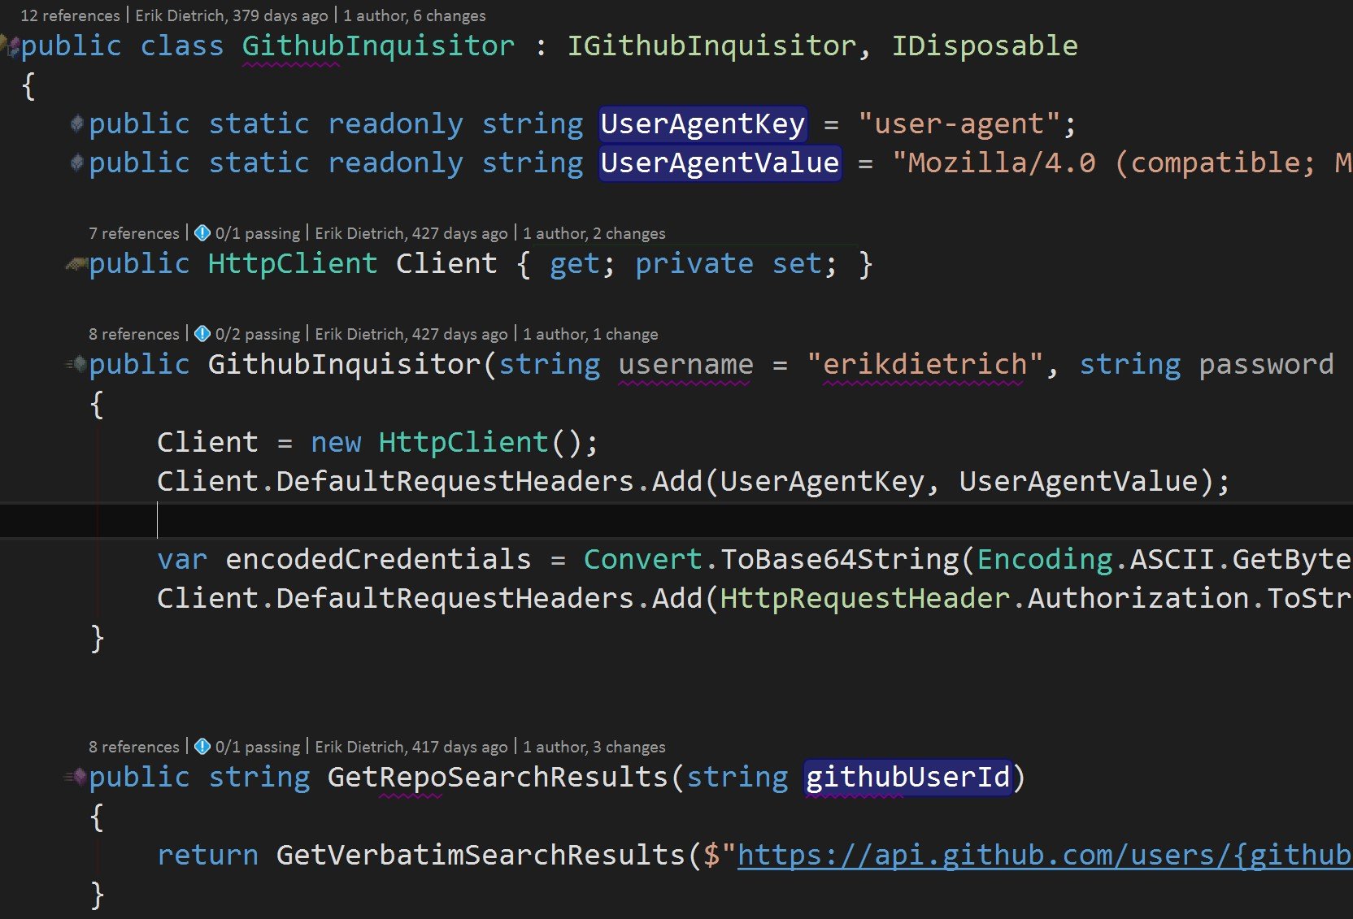The width and height of the screenshot is (1353, 919).
Task: Click the class glyph beside GithubInquisitor class declaration
Action: 11,46
